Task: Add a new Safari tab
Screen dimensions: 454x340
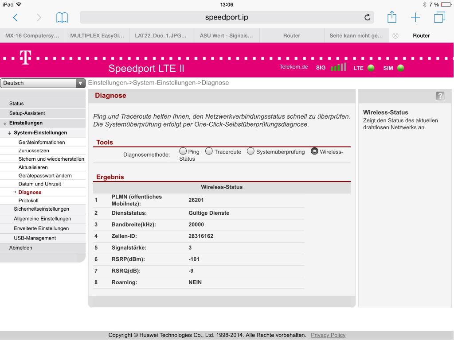Action: tap(415, 17)
